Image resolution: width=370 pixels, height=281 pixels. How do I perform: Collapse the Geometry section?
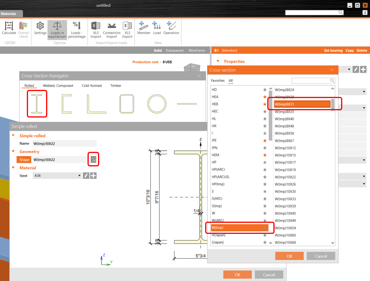pos(13,152)
